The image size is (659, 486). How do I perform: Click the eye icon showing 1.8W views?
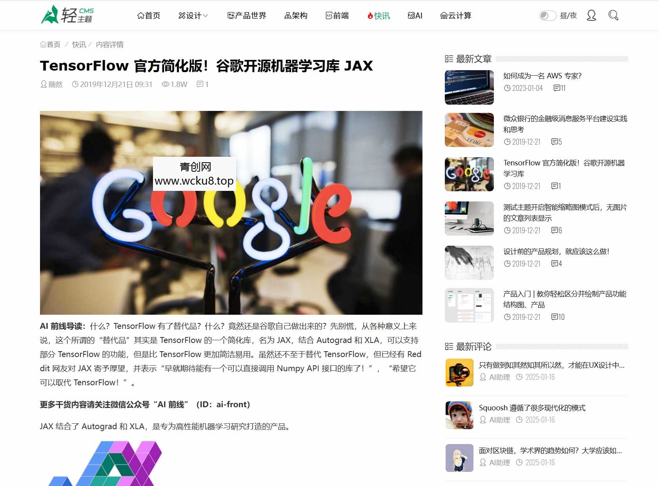(165, 84)
